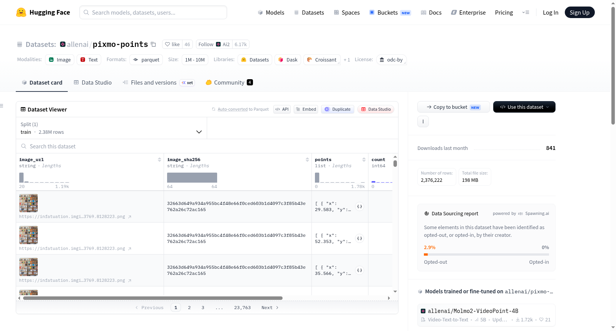Go to the Next page of rows

[x=270, y=308]
